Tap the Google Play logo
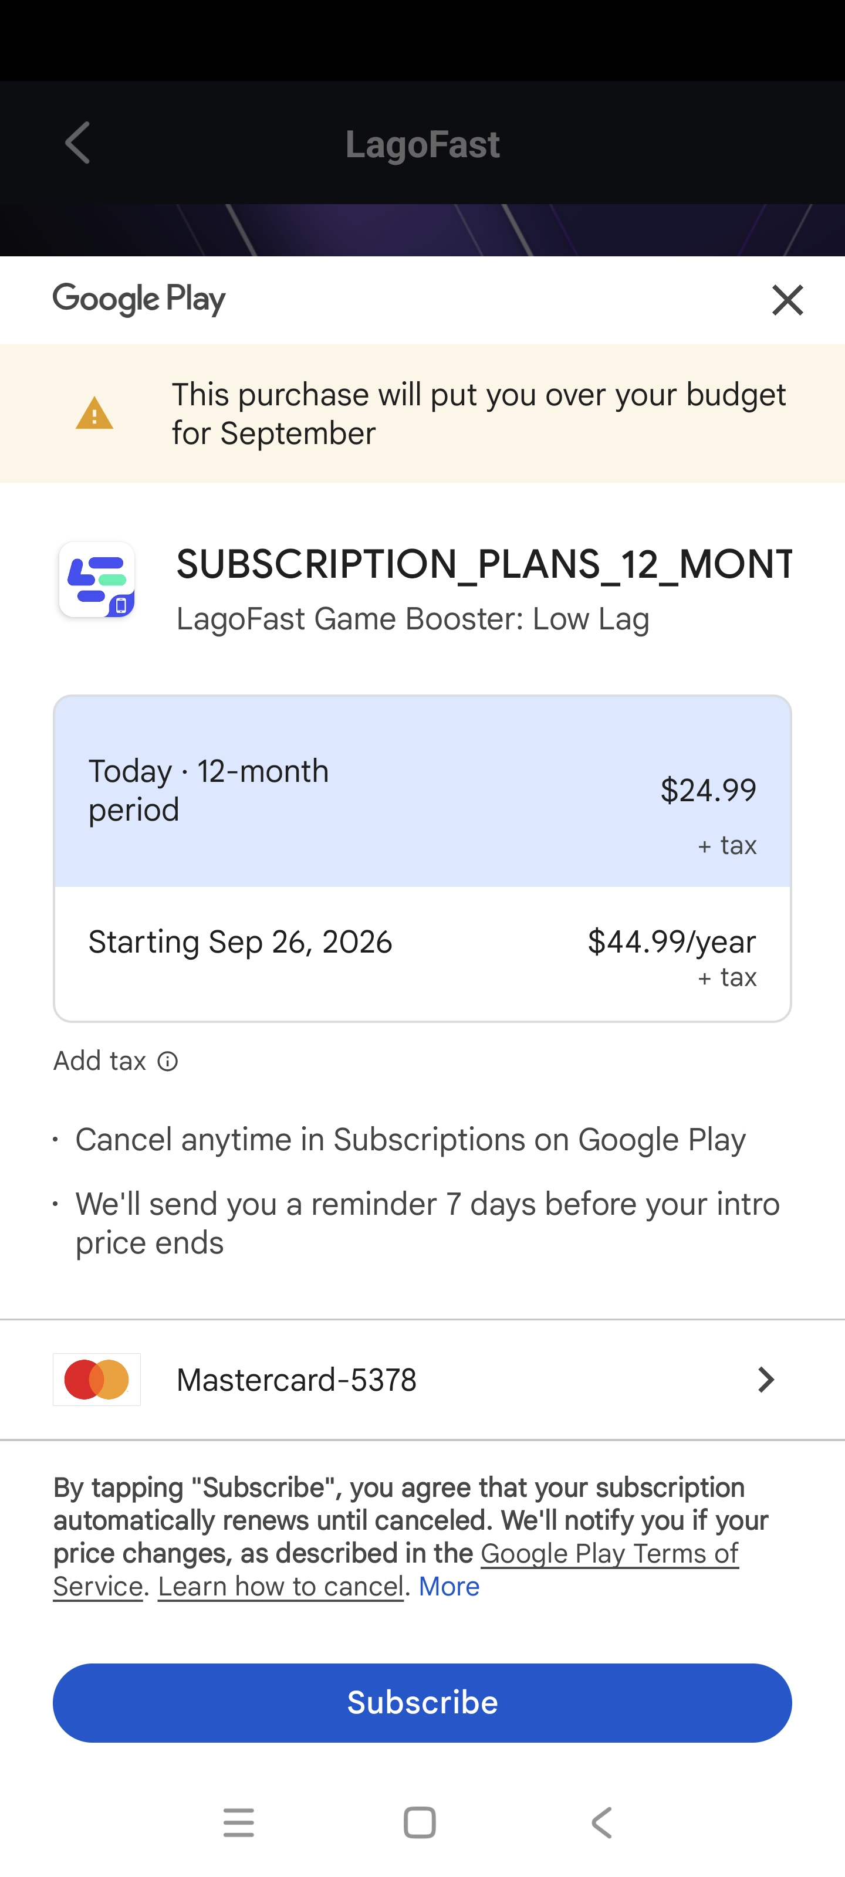The width and height of the screenshot is (845, 1877). (139, 300)
